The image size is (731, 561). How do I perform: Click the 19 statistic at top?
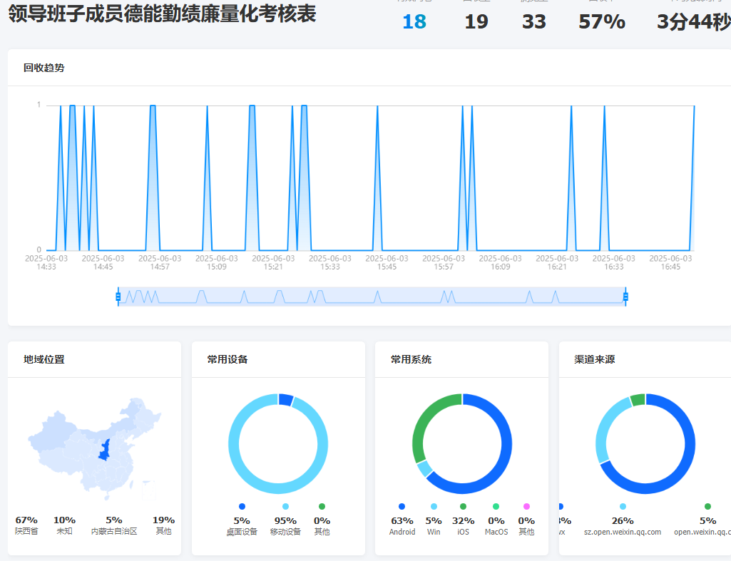[x=476, y=21]
